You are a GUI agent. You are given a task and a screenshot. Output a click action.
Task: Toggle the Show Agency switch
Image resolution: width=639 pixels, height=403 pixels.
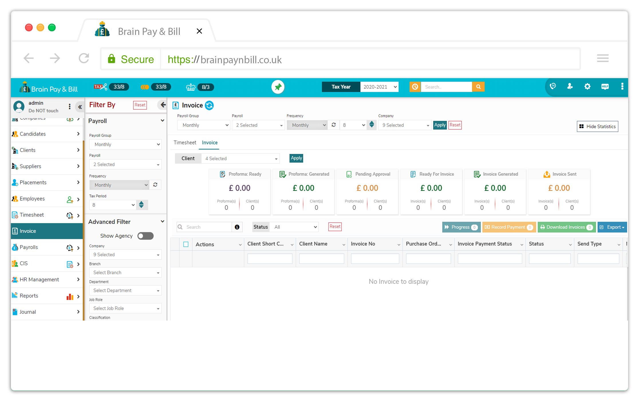tap(145, 236)
